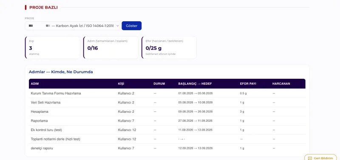Viewport: 340px width, 160px height.
Task: Click Kullanıcı 12 in Toplanti notlarini row
Action: coord(127,139)
